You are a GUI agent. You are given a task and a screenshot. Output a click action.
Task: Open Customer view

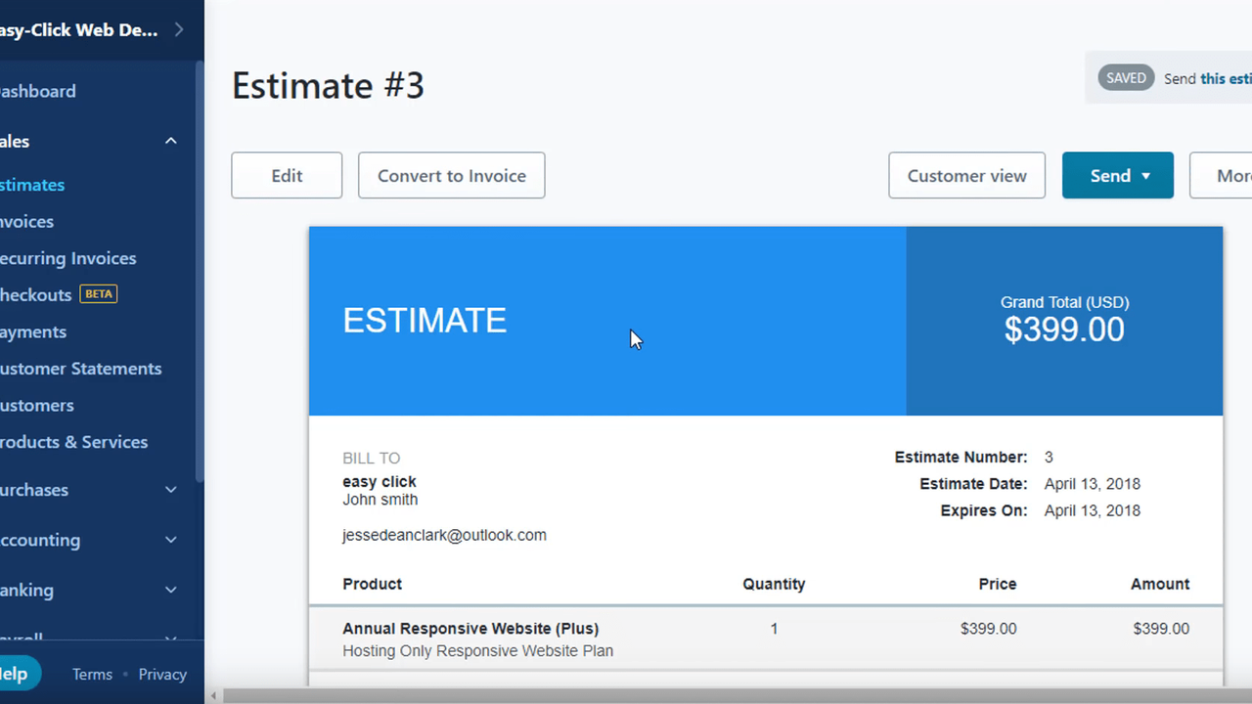[x=966, y=175]
